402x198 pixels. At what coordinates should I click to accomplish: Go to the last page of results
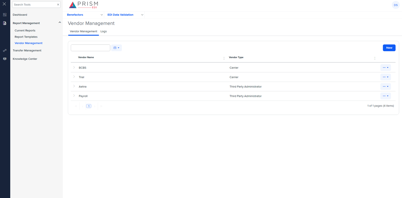click(x=101, y=106)
